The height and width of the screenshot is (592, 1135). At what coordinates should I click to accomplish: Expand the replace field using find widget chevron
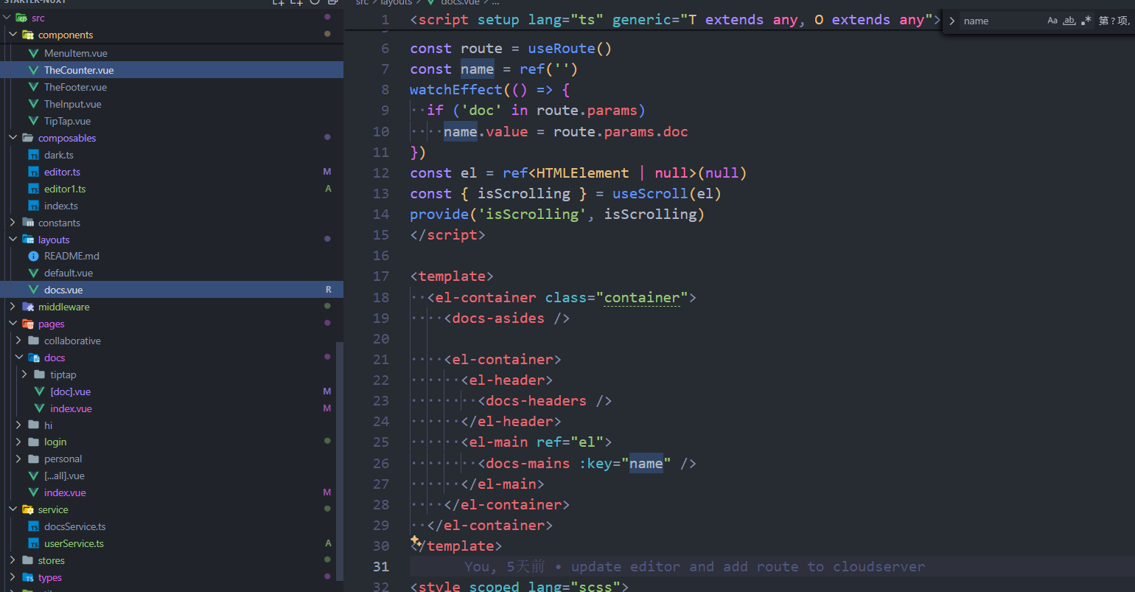point(952,21)
